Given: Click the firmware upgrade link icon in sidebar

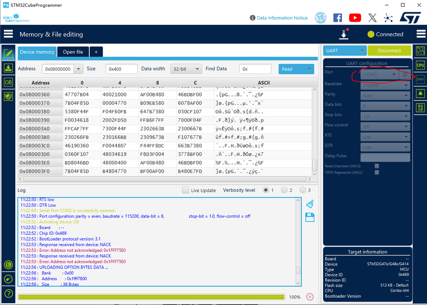Looking at the screenshot, I should [x=9, y=279].
